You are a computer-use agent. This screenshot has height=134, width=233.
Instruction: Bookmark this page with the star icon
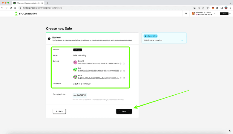pyautogui.click(x=208, y=8)
